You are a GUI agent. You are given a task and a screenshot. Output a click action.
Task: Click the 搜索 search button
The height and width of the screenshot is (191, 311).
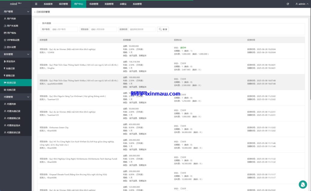point(163,29)
